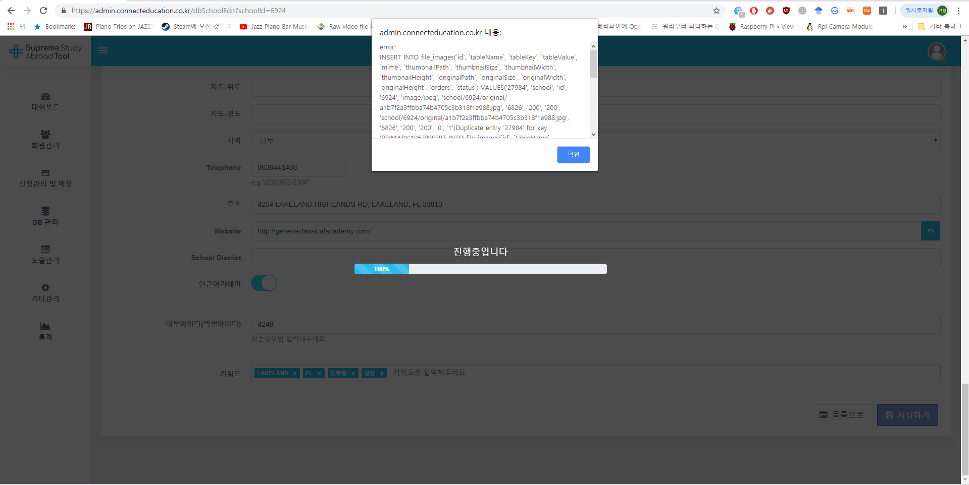
Task: Click the 100% progress bar
Action: pyautogui.click(x=480, y=269)
